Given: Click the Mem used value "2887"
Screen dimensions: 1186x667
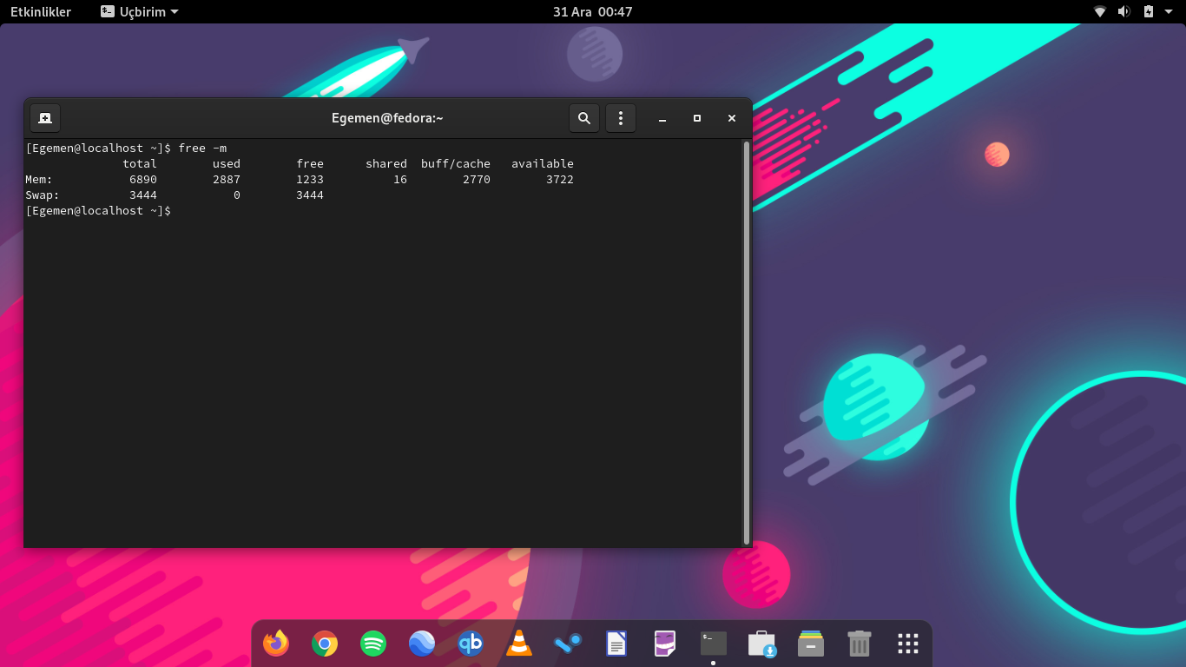Looking at the screenshot, I should pyautogui.click(x=227, y=179).
